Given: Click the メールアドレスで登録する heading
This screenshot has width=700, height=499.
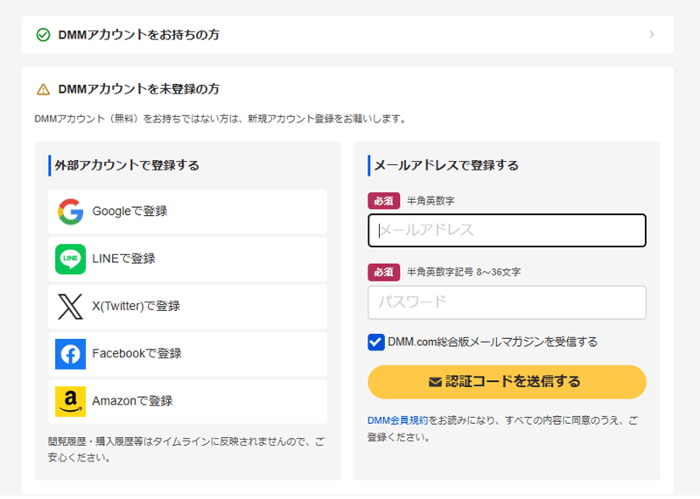Looking at the screenshot, I should pyautogui.click(x=446, y=165).
